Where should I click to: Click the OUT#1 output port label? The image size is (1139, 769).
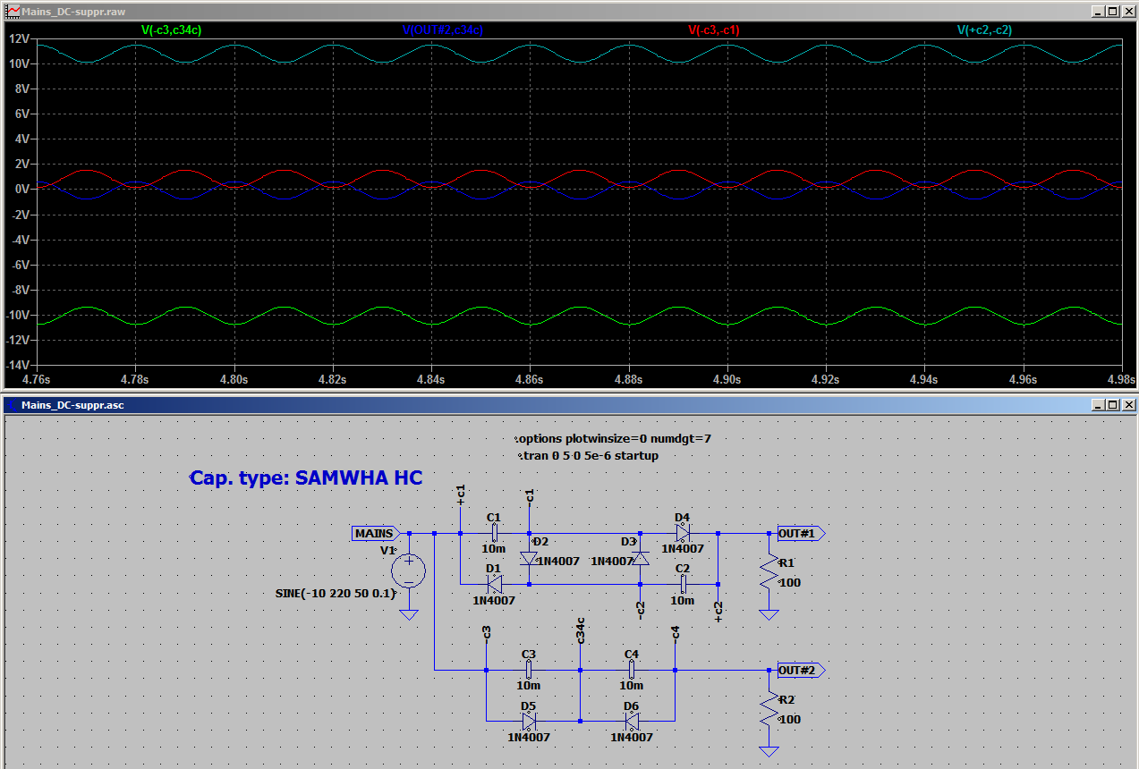(x=801, y=534)
